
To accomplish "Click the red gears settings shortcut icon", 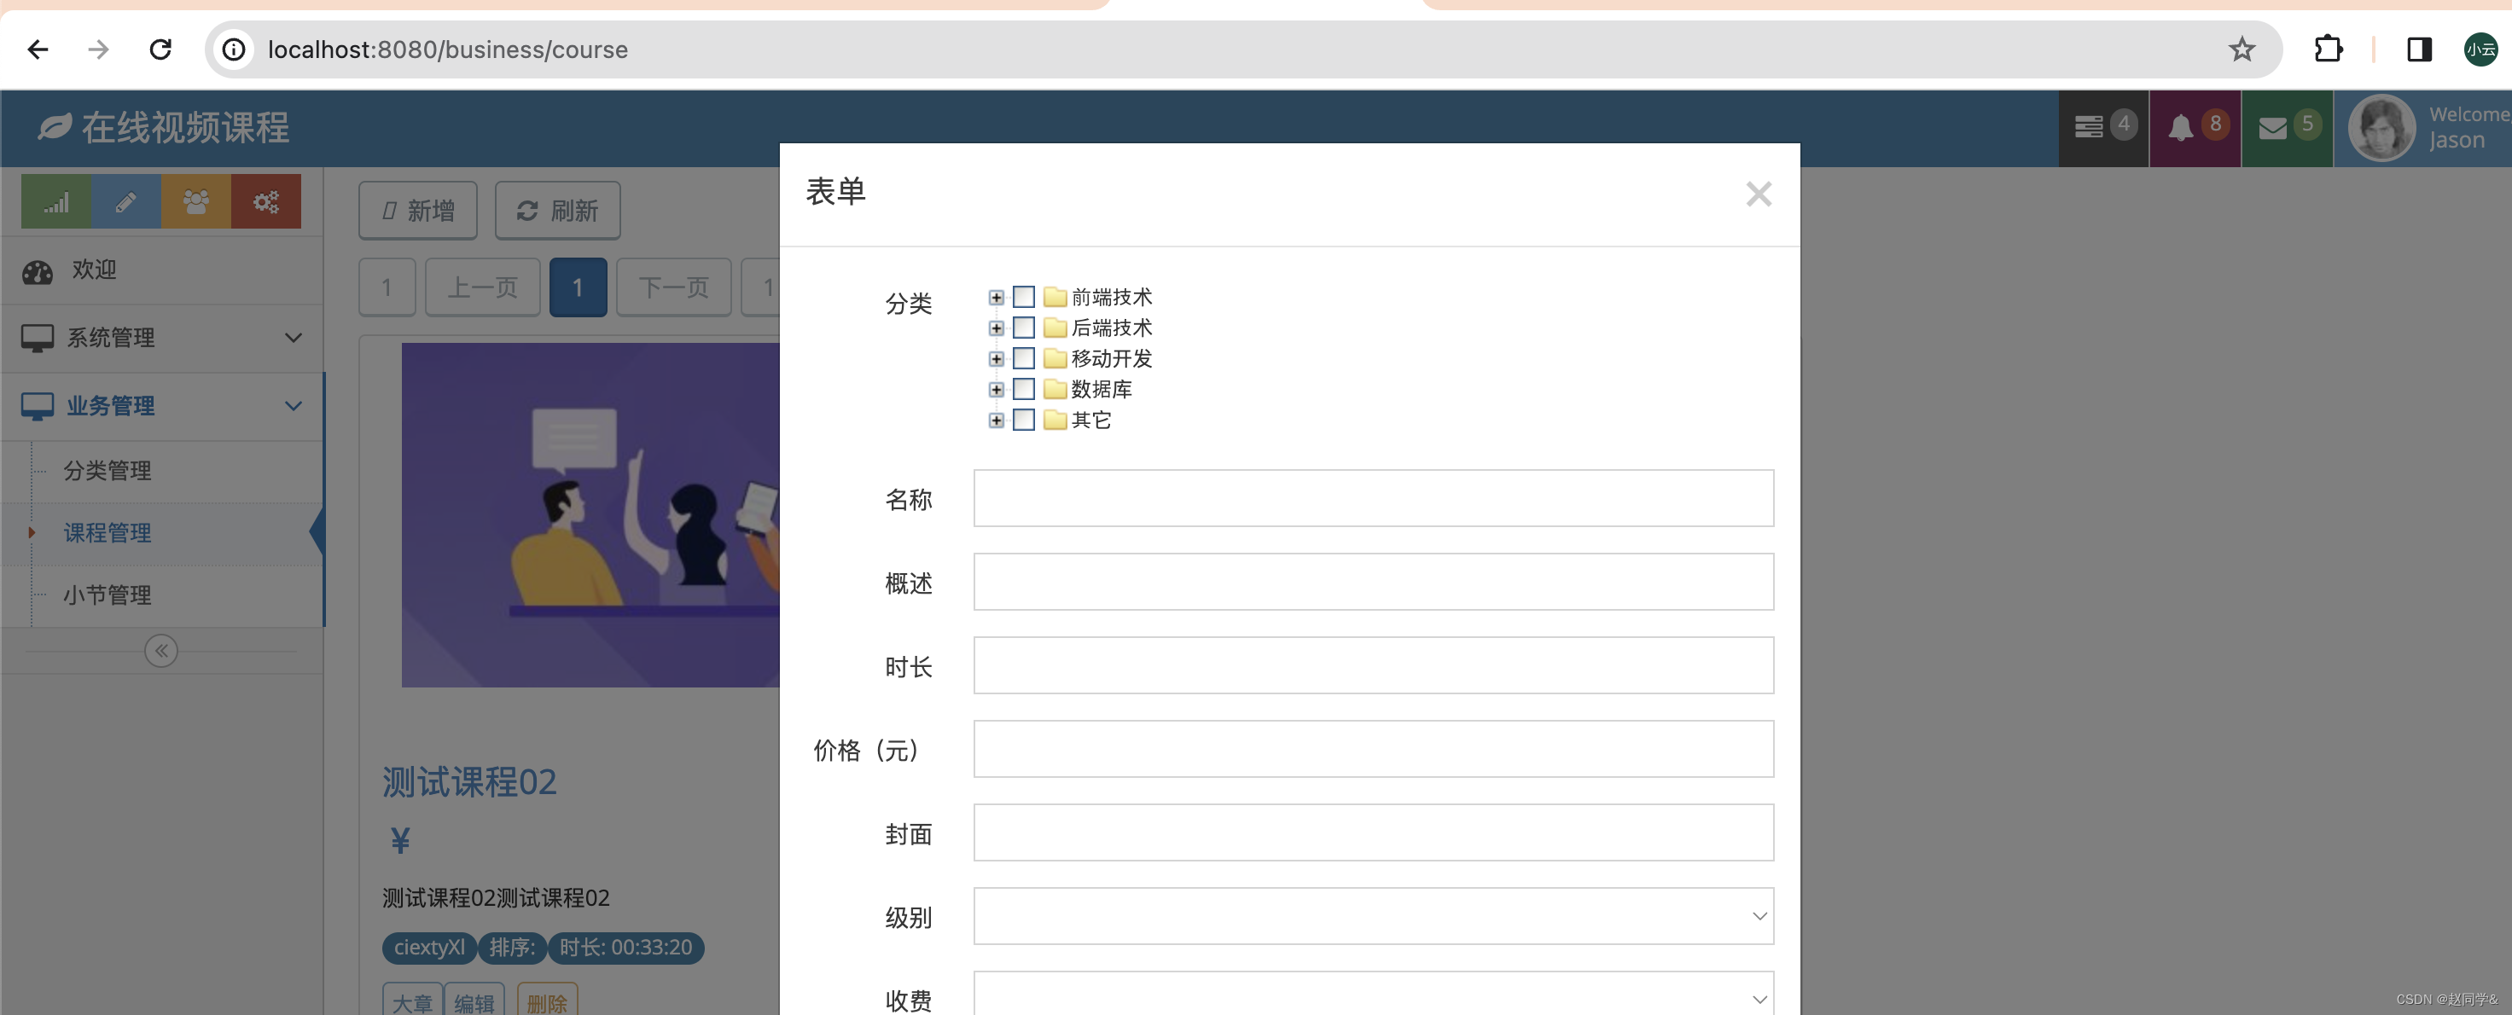I will coord(266,202).
